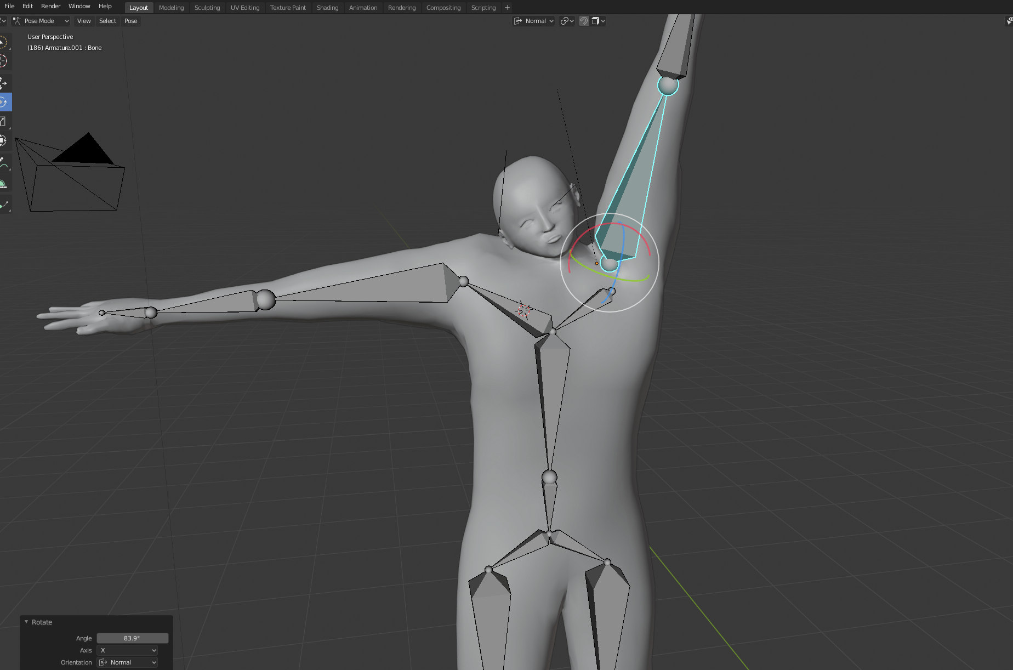Open the Pose Mode dropdown
Image resolution: width=1013 pixels, height=670 pixels.
[41, 21]
